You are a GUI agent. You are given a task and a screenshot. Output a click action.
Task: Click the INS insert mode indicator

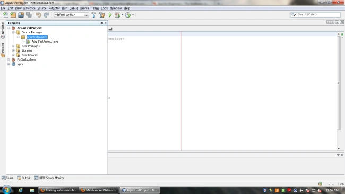click(x=341, y=184)
